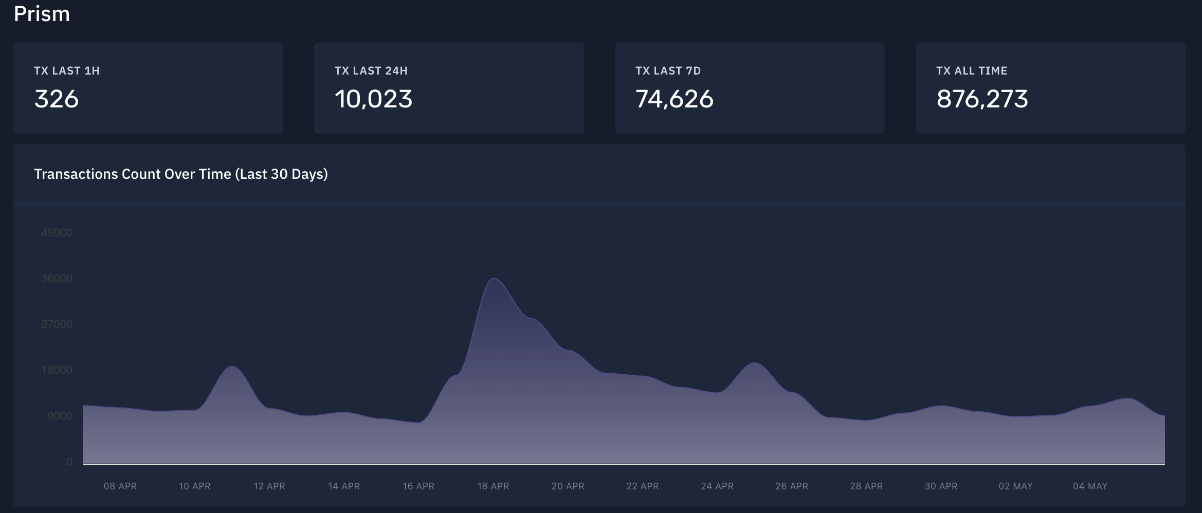This screenshot has height=513, width=1202.
Task: Click the 16 APR date label
Action: click(x=418, y=486)
